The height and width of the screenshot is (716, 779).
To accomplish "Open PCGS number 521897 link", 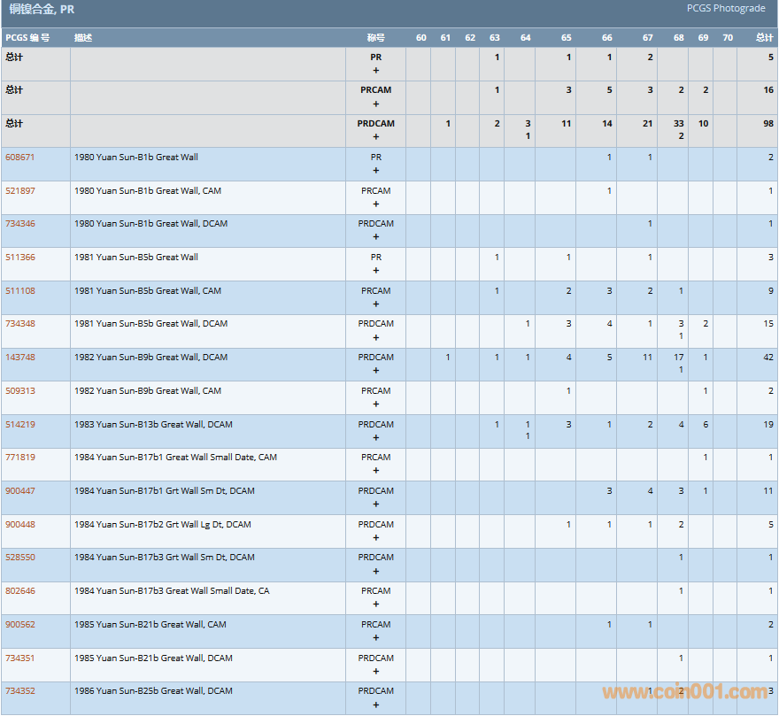I will click(20, 191).
